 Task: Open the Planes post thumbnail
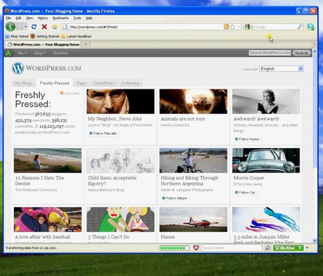(193, 220)
